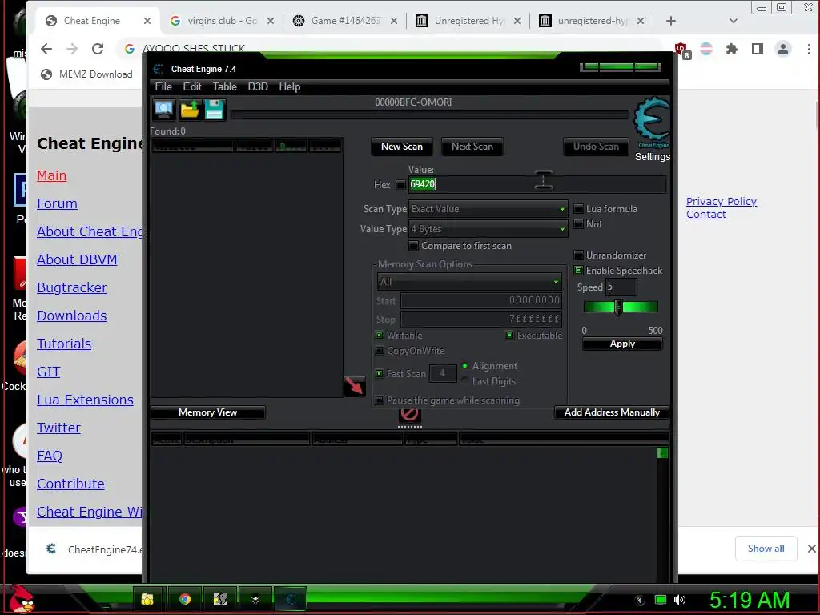Open the Table menu
The height and width of the screenshot is (615, 820).
click(x=224, y=86)
